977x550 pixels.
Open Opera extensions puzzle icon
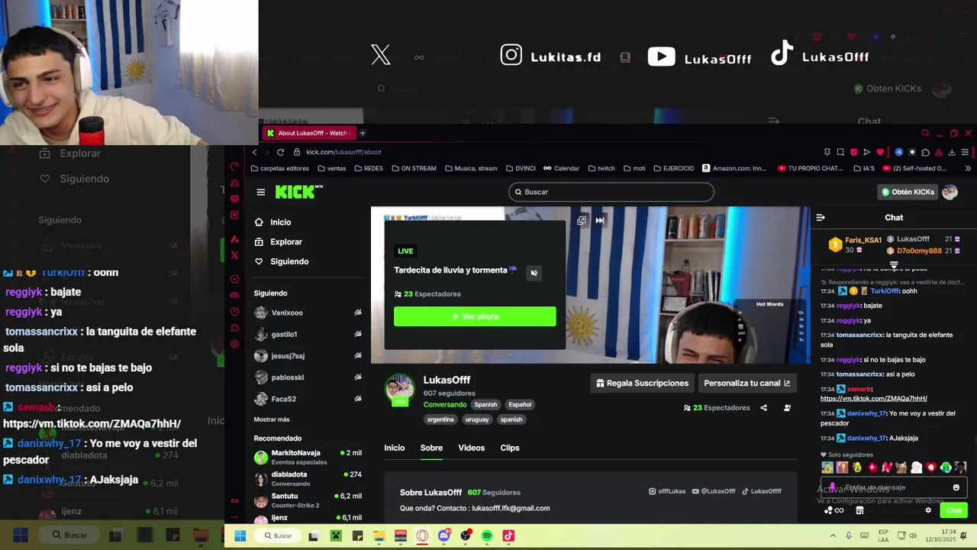click(925, 152)
